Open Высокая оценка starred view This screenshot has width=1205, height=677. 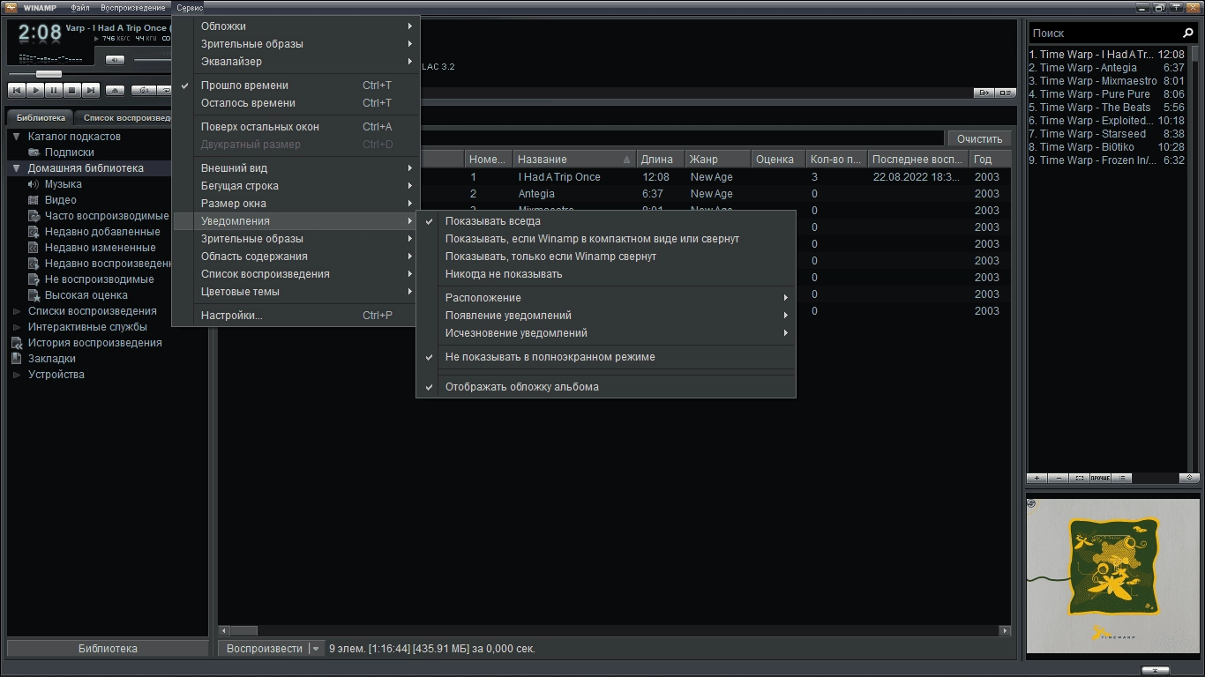click(86, 295)
